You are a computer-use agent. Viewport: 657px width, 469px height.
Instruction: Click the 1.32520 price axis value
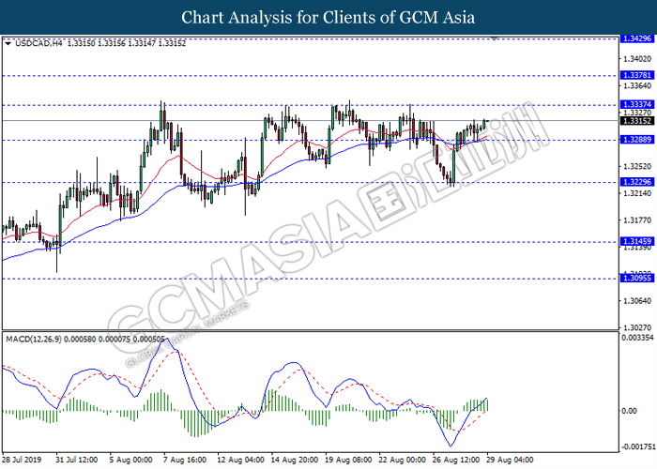pyautogui.click(x=637, y=167)
